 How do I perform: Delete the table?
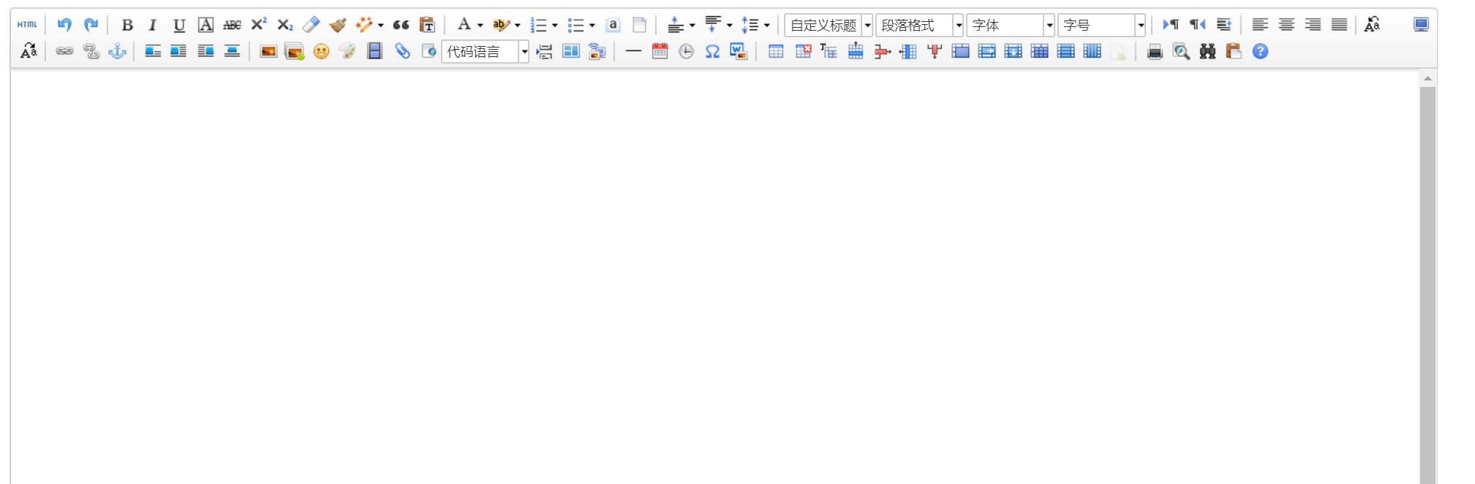coord(803,51)
